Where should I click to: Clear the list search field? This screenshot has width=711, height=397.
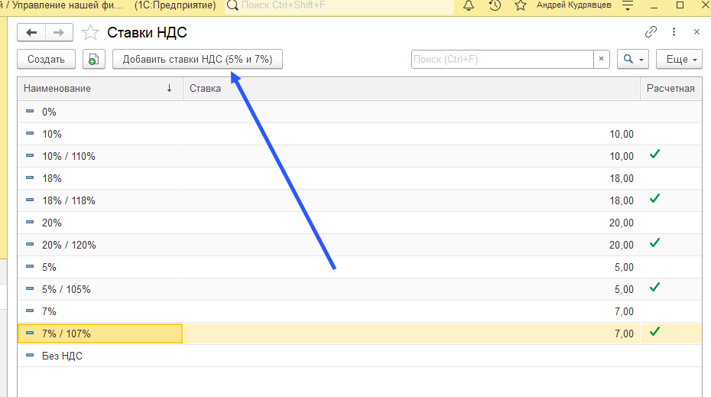601,59
